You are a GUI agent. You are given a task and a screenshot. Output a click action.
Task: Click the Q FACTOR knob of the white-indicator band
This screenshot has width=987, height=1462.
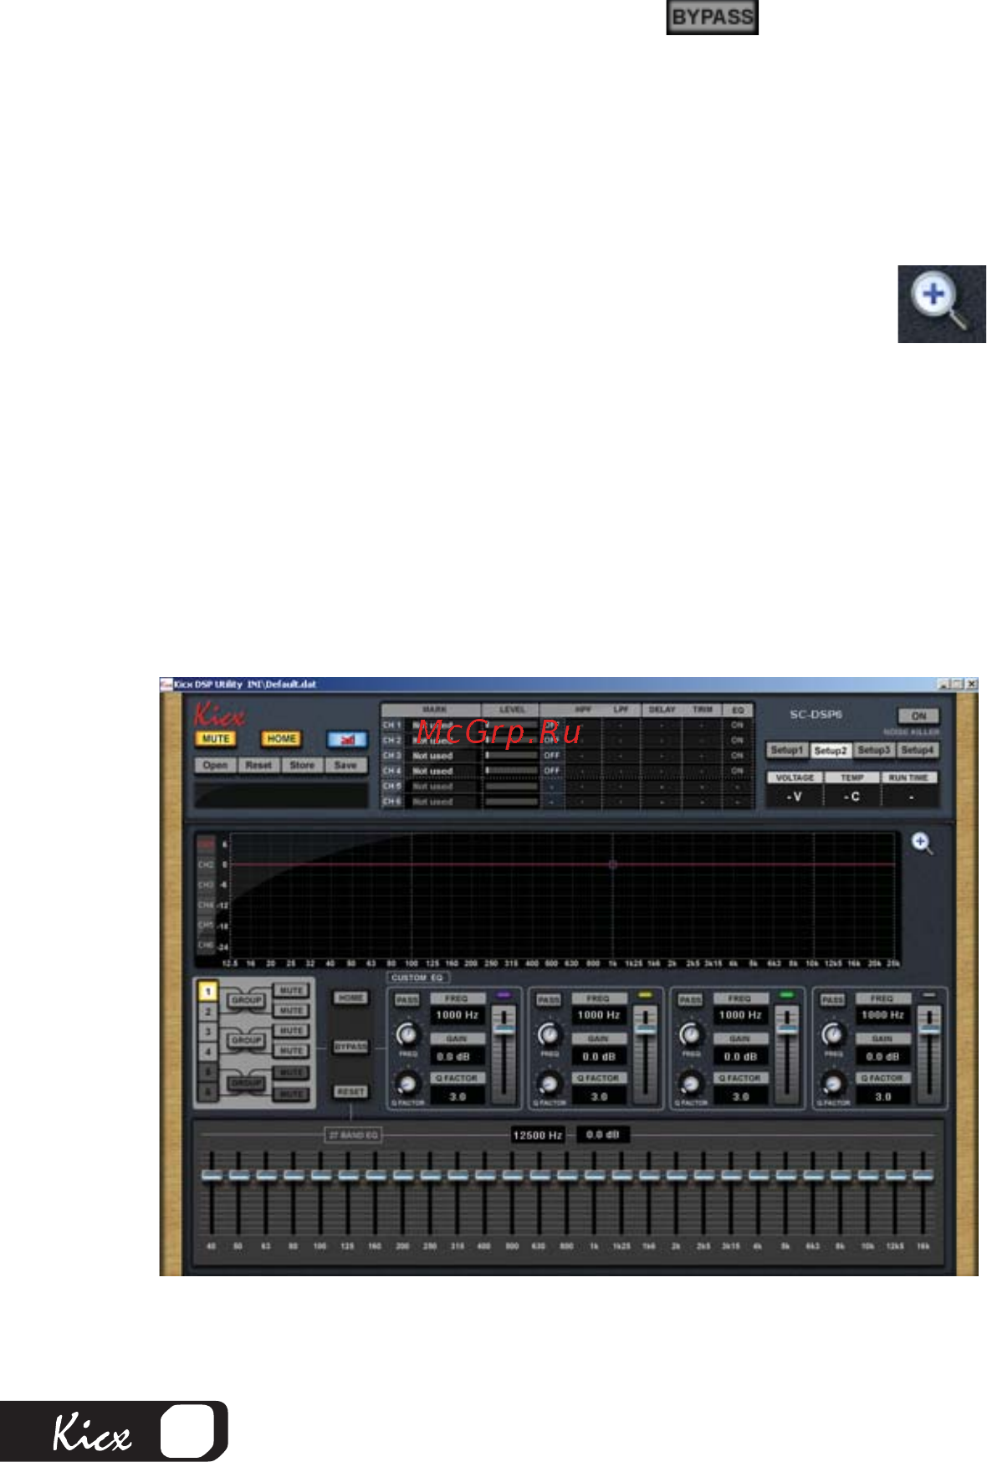832,1084
